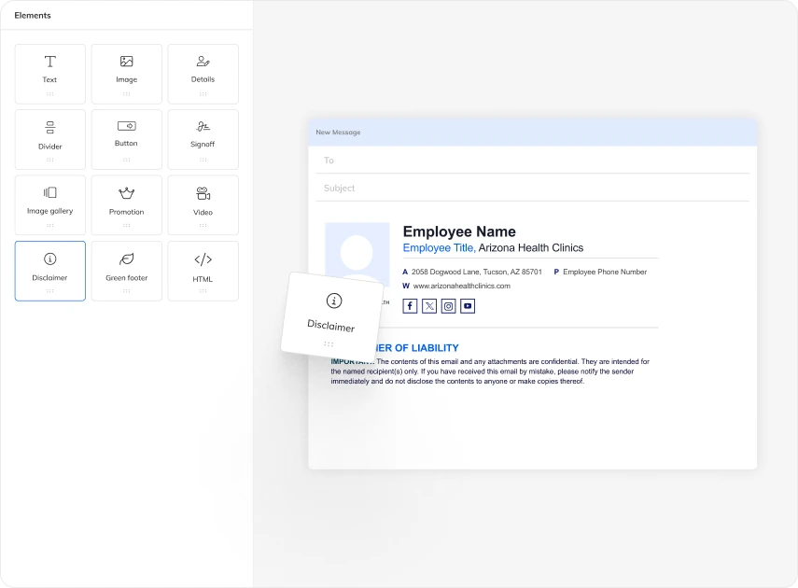Select the Text element tile
This screenshot has height=588, width=798.
(x=49, y=74)
